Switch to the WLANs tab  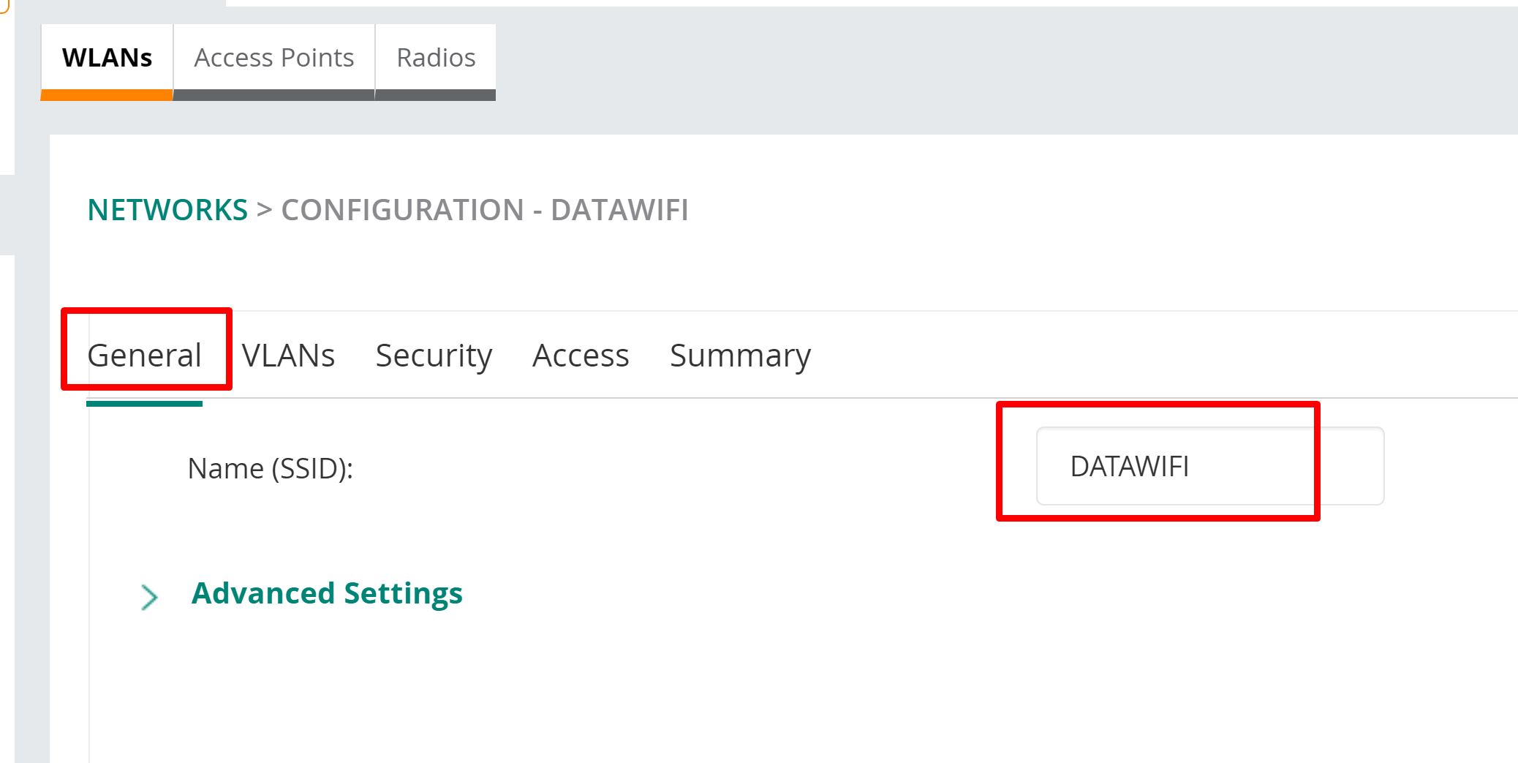point(107,58)
